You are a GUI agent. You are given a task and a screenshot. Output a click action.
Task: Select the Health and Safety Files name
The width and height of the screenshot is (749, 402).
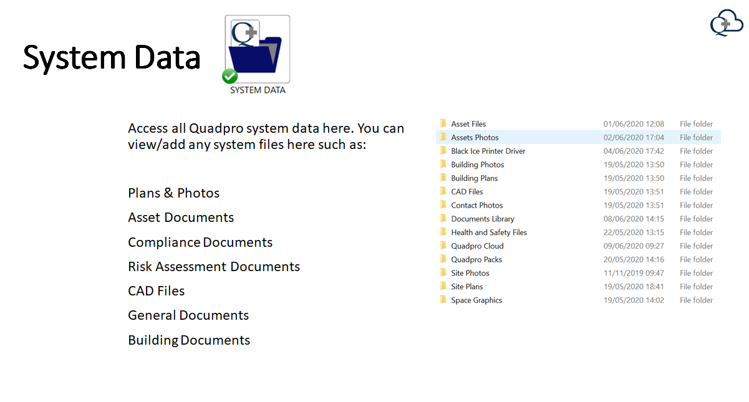point(489,232)
